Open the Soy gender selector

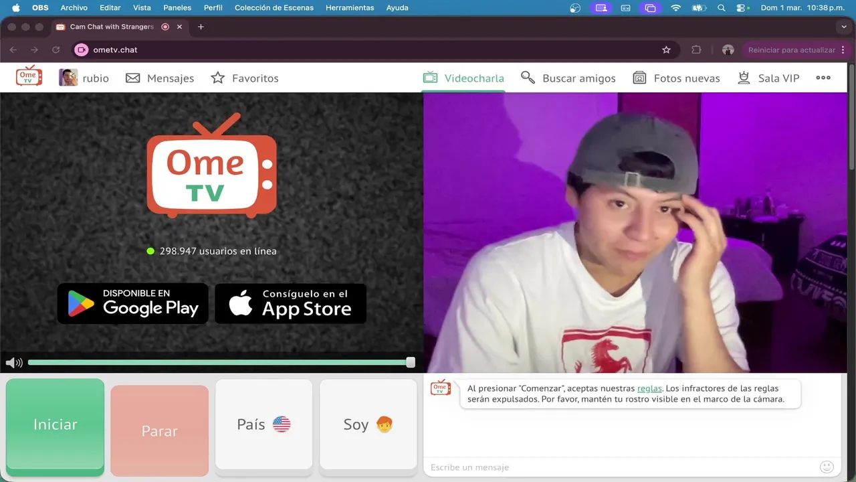(368, 424)
